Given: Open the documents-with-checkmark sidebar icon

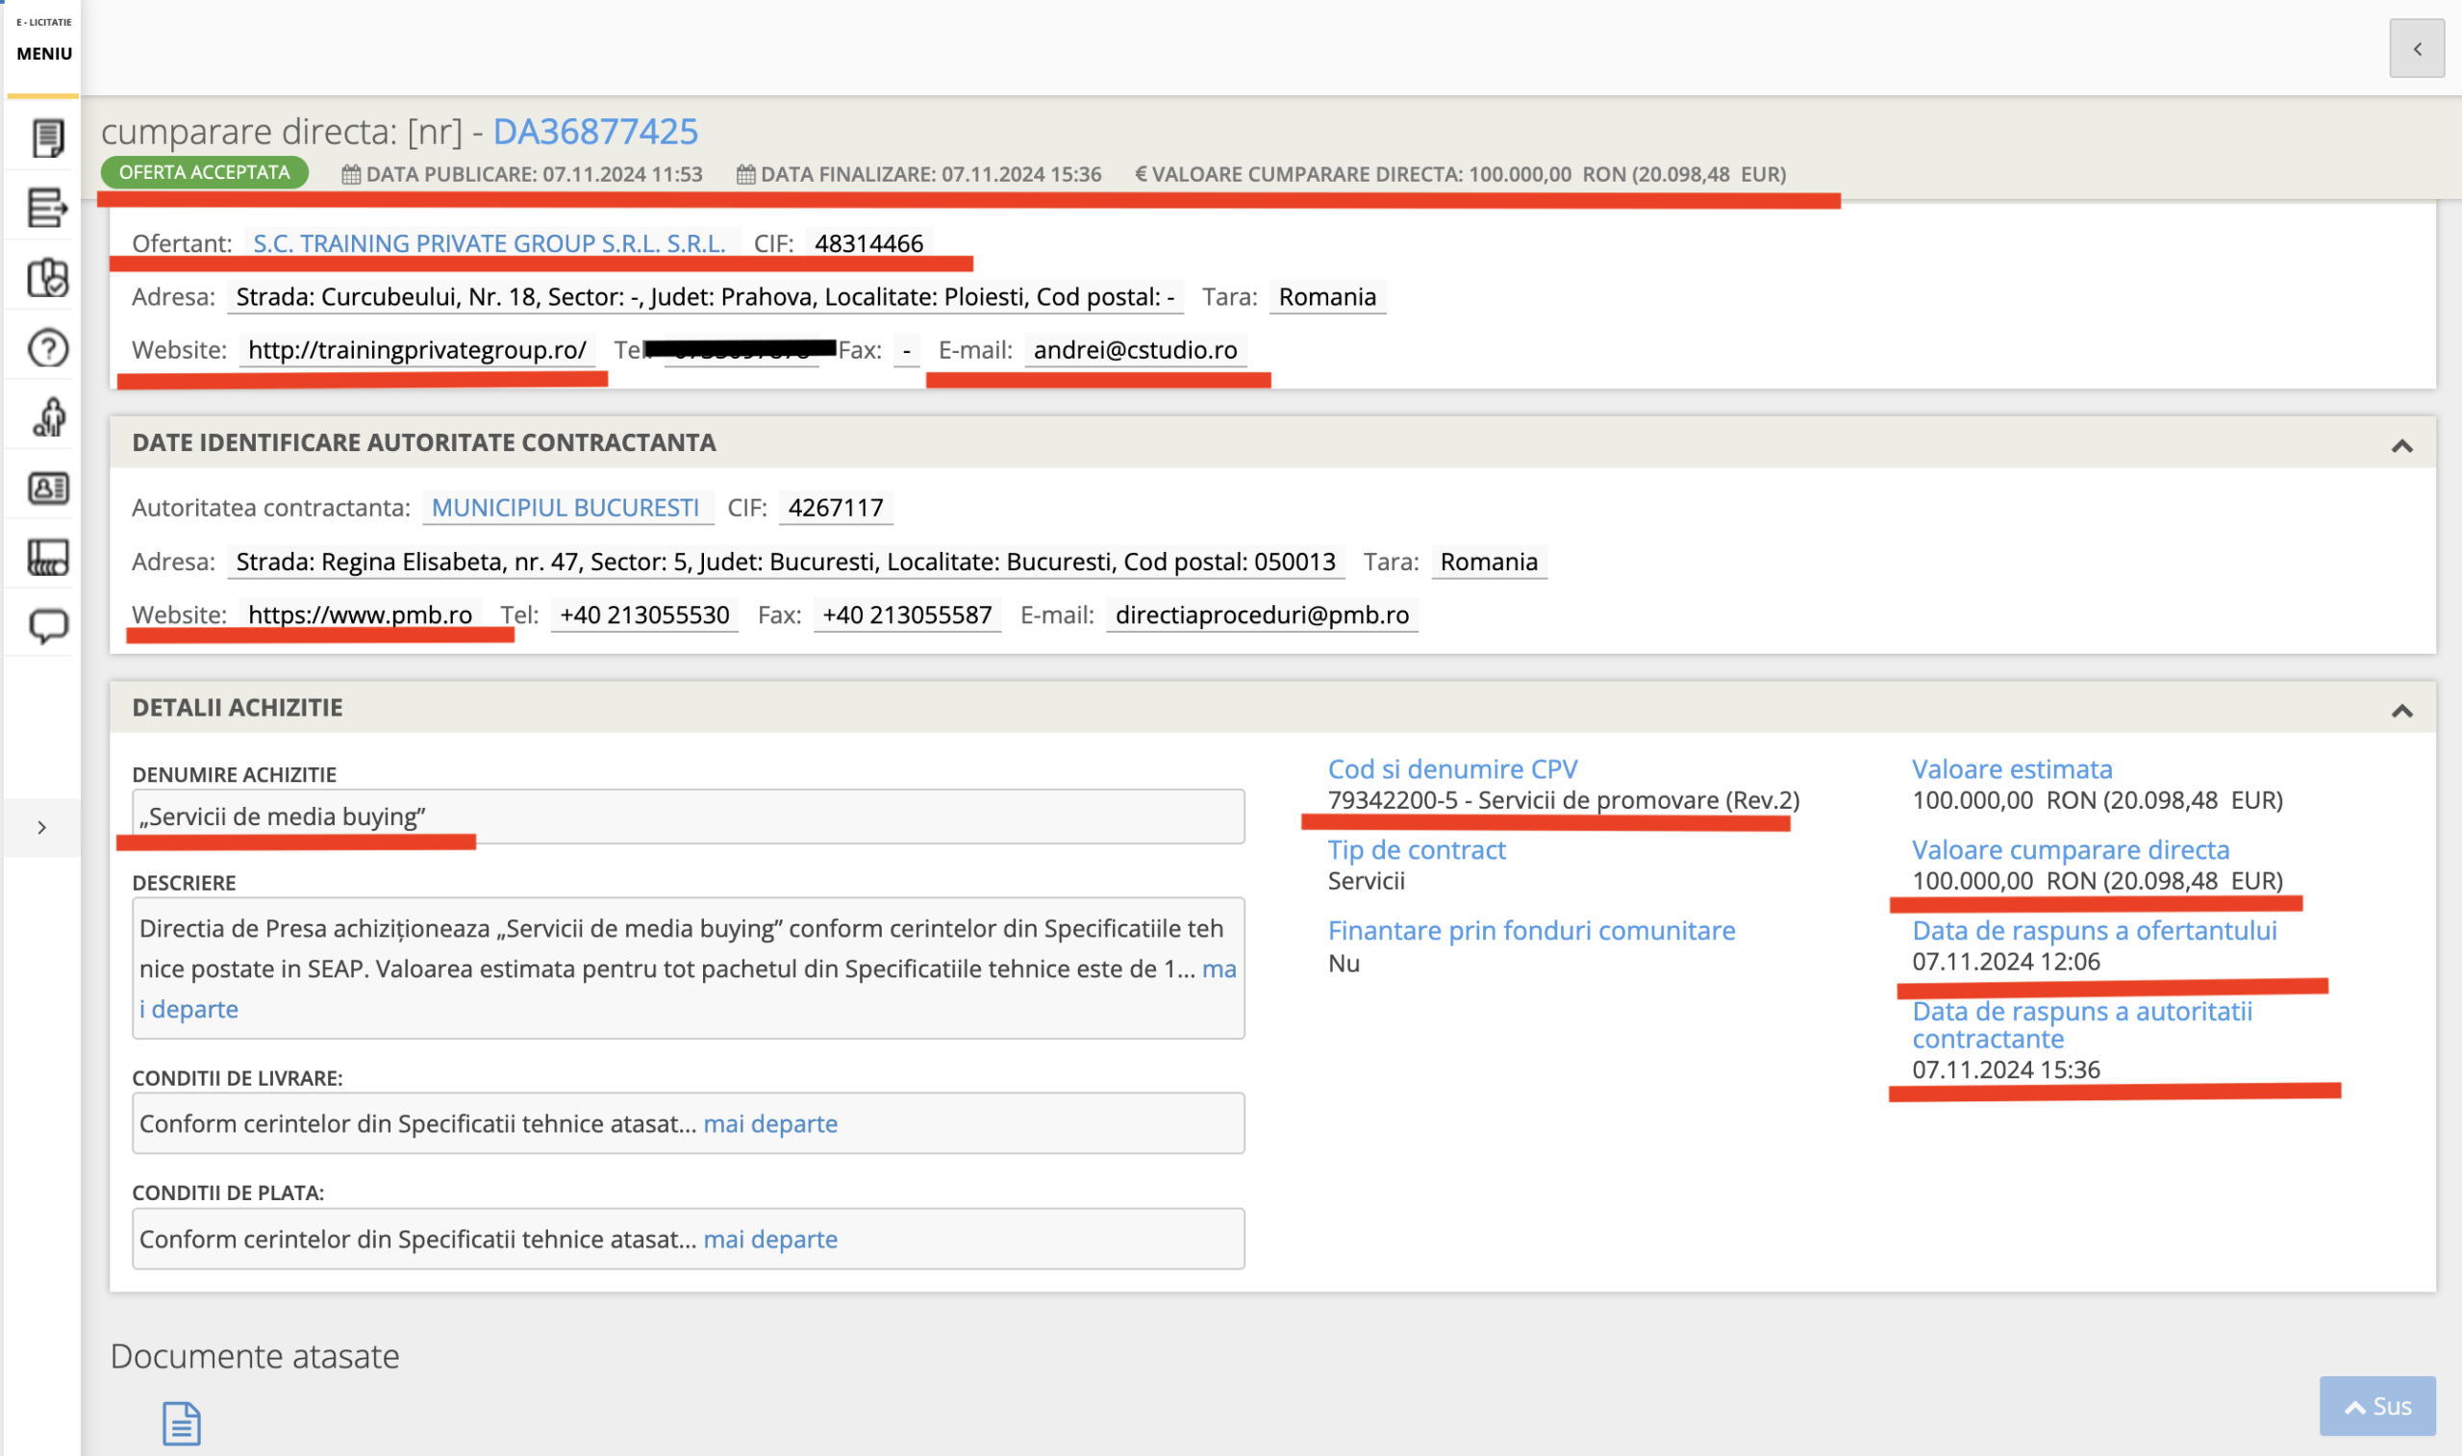Looking at the screenshot, I should coord(46,278).
